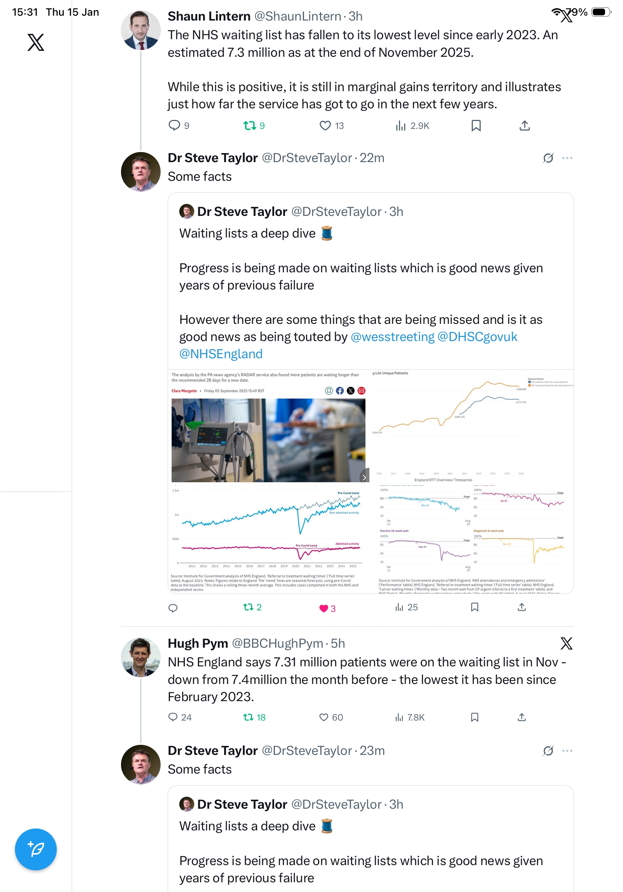This screenshot has width=623, height=892.
Task: Open the @wesstreeting mention link
Action: tap(392, 337)
